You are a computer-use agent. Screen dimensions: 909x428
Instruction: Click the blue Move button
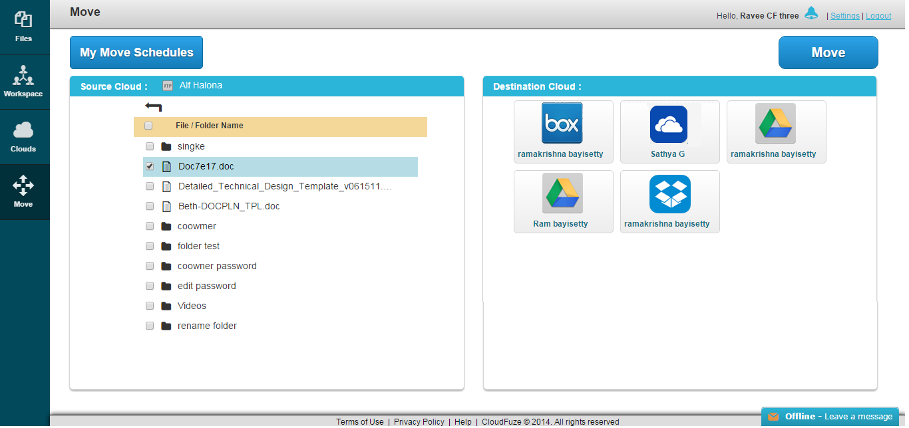pyautogui.click(x=828, y=53)
